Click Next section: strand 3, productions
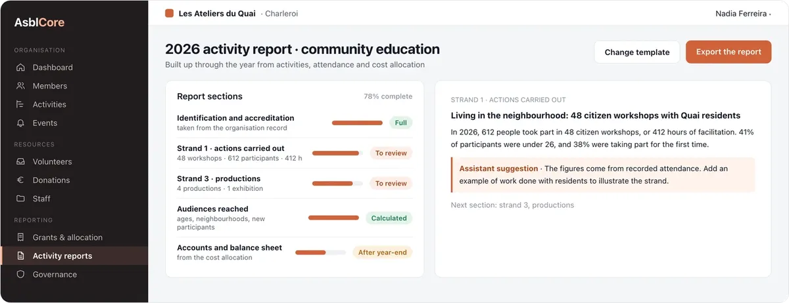The width and height of the screenshot is (789, 303). (x=512, y=205)
